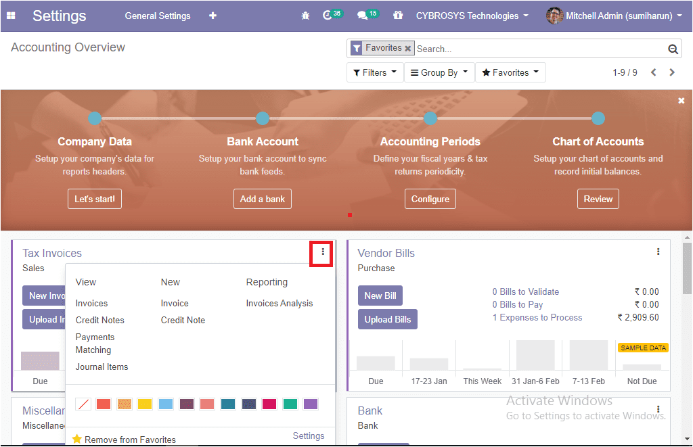Click Tax Invoices three-dot menu icon
Viewport: 693px width, 447px height.
(323, 252)
